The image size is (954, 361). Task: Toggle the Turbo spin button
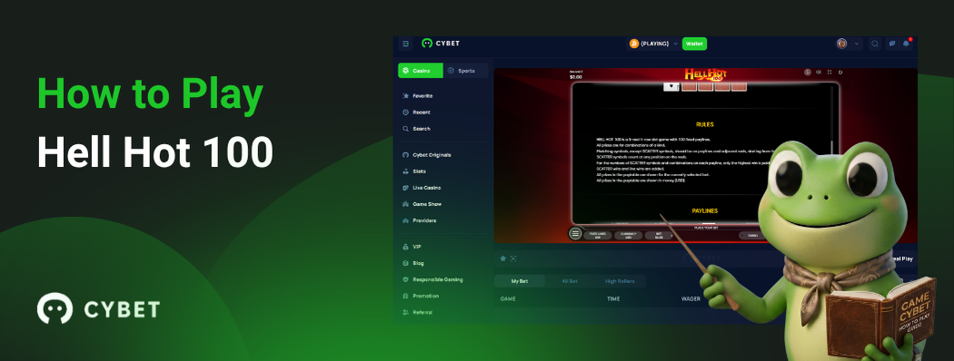752,235
